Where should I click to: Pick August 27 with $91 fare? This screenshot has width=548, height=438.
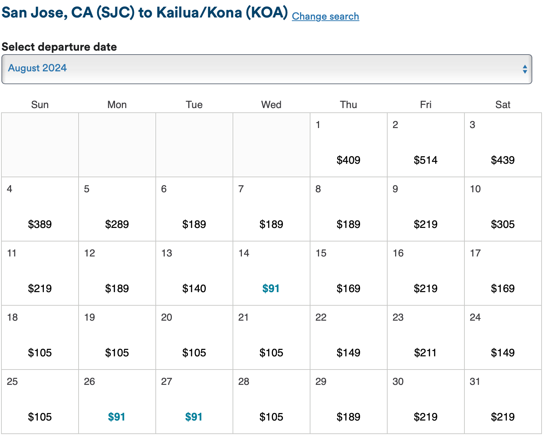pos(194,417)
